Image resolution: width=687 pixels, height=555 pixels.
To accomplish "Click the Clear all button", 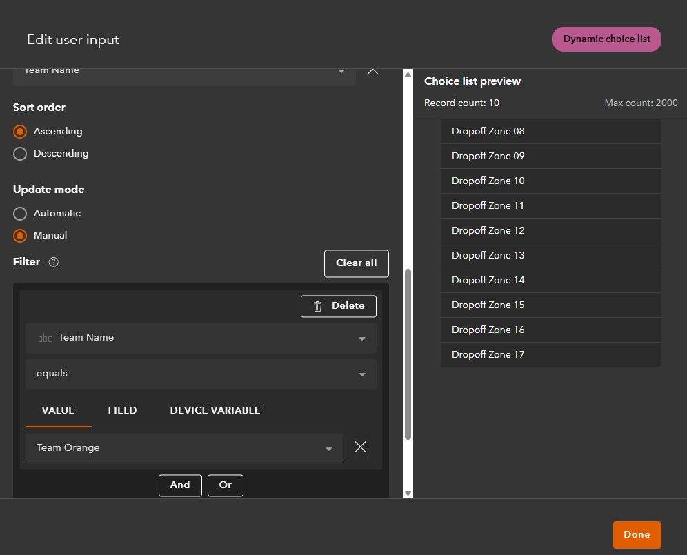I will [x=356, y=263].
